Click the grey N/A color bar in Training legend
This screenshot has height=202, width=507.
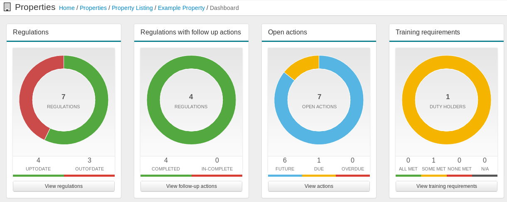pos(485,175)
